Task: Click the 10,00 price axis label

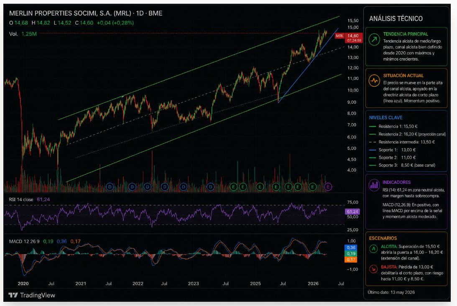Action: [352, 90]
